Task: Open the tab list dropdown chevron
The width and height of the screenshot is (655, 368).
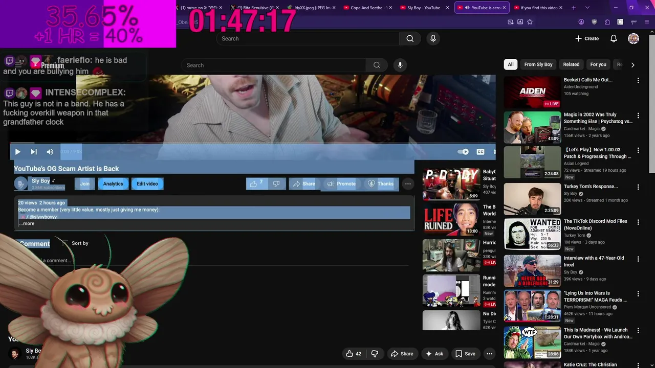Action: click(587, 8)
